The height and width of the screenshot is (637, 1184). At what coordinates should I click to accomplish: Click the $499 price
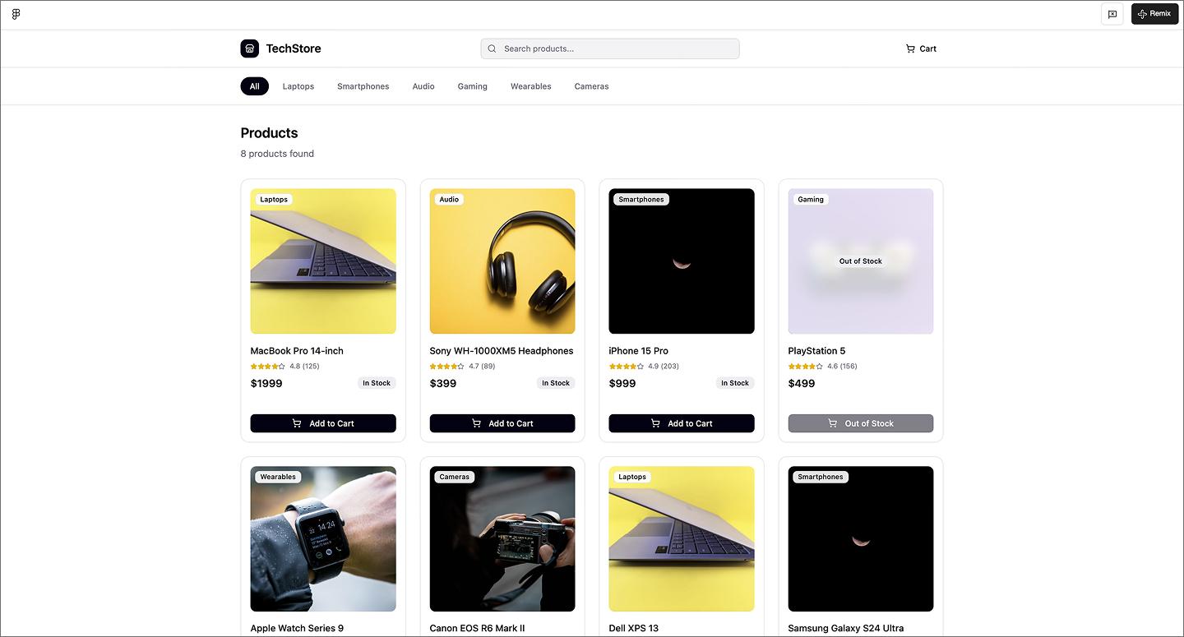pos(802,383)
